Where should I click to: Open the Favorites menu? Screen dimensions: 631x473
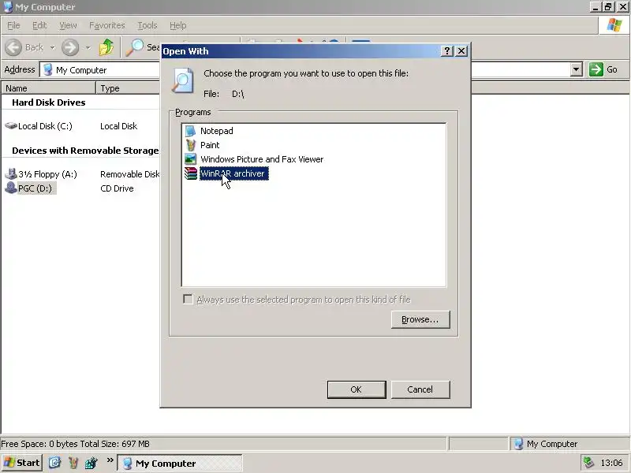pyautogui.click(x=107, y=25)
